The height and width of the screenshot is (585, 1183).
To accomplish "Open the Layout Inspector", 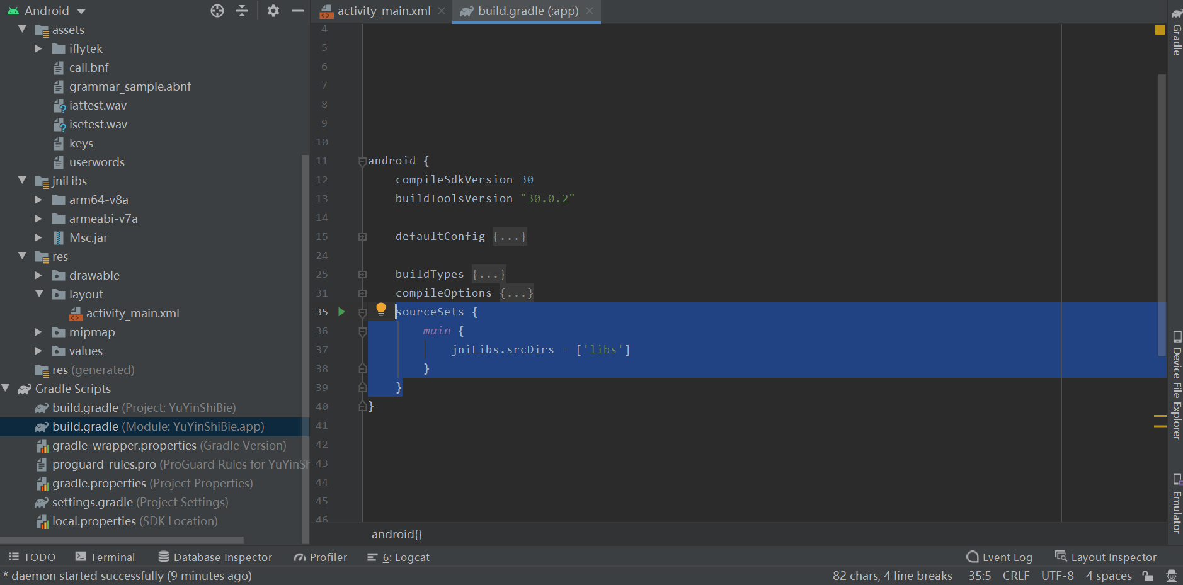I will [1106, 557].
